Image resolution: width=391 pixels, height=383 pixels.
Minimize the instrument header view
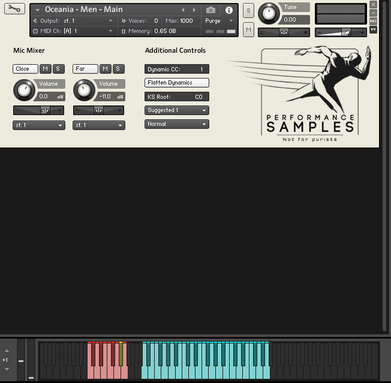point(373,13)
